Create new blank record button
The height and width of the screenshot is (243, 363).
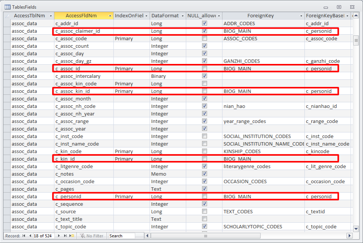point(72,236)
